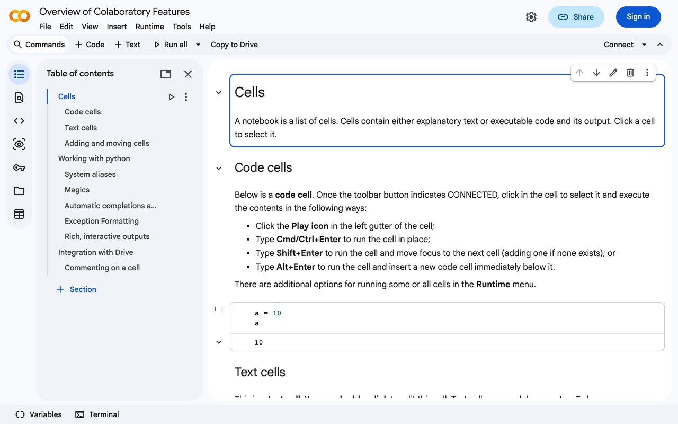Open Table of contents sidebar icon

(x=19, y=74)
